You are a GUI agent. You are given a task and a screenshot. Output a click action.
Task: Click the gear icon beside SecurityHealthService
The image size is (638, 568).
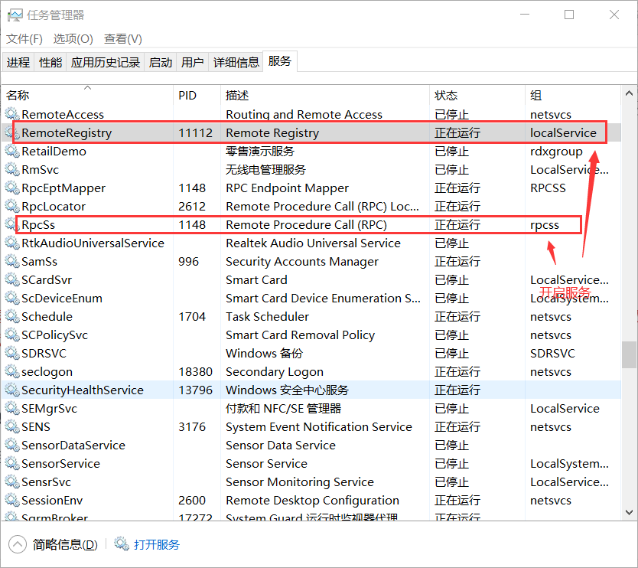click(x=12, y=390)
